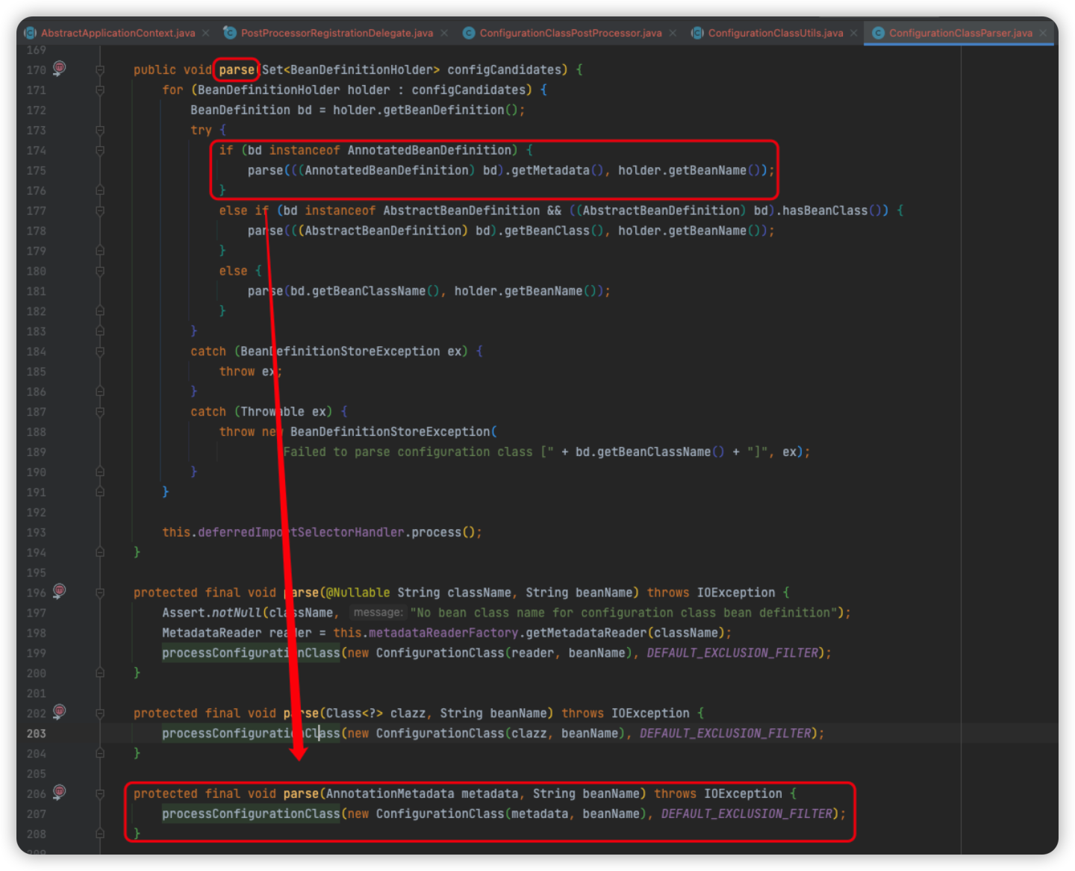Close the ConfigurationClassPostProcessor.java tab
The height and width of the screenshot is (871, 1075).
(673, 33)
